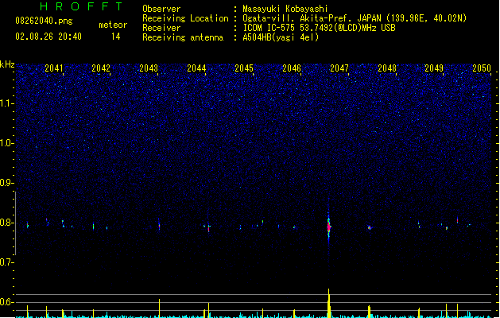Click the 1.1 kHz axis label
500x318 pixels.
[x=6, y=103]
